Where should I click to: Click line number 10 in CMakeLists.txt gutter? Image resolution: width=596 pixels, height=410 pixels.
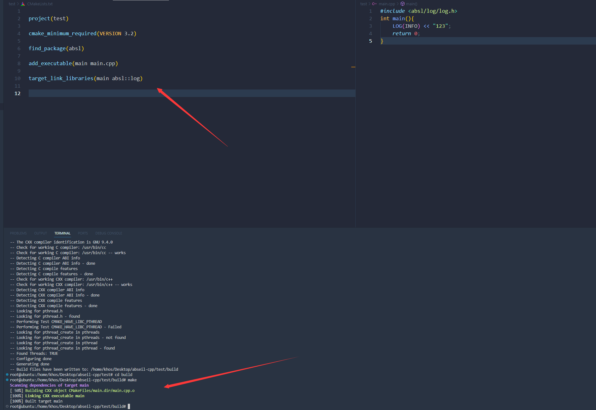point(17,78)
